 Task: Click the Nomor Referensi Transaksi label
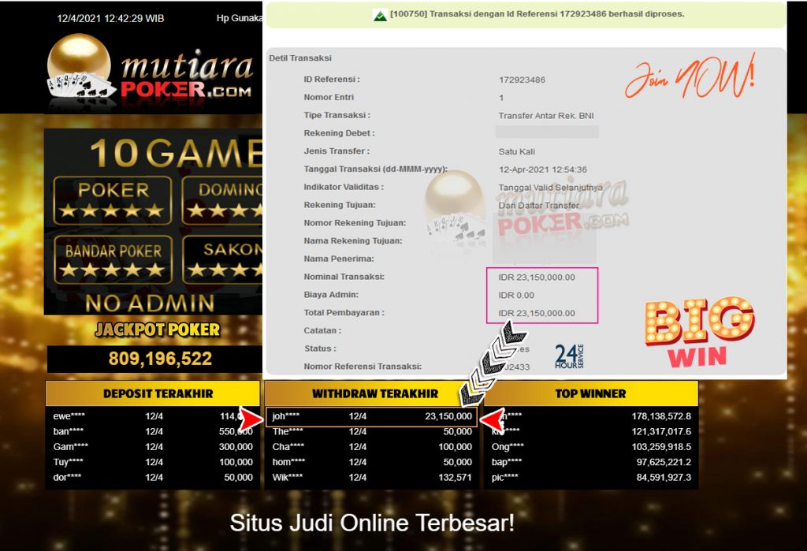[363, 367]
